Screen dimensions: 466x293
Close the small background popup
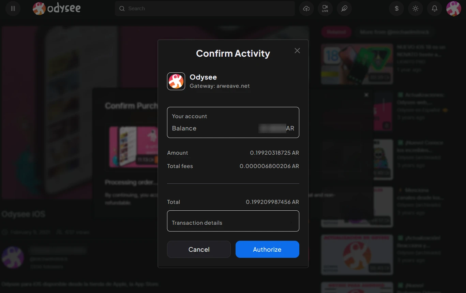point(366,95)
